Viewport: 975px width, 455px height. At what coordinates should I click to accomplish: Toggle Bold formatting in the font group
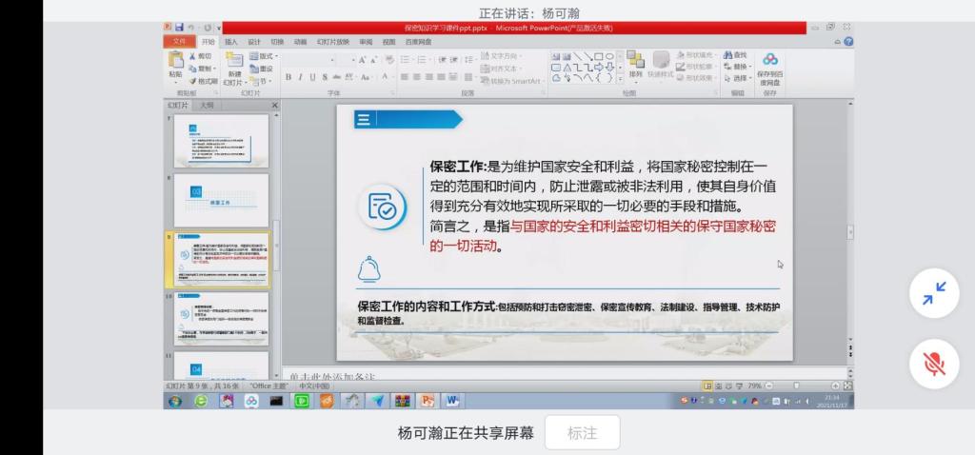tap(288, 78)
